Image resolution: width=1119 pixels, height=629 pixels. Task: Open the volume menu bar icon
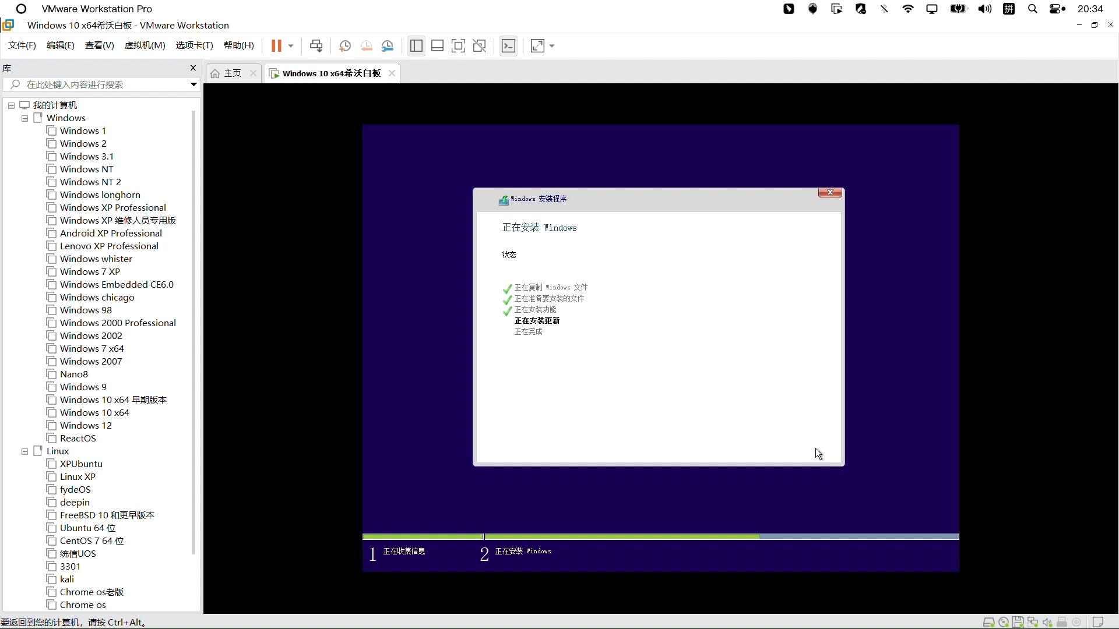985,9
